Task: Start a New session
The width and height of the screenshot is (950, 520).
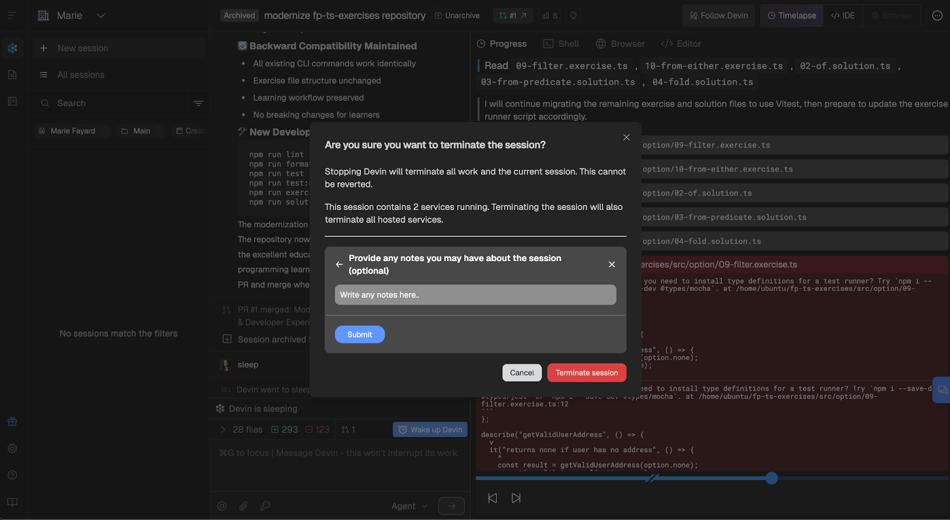Action: [x=119, y=48]
